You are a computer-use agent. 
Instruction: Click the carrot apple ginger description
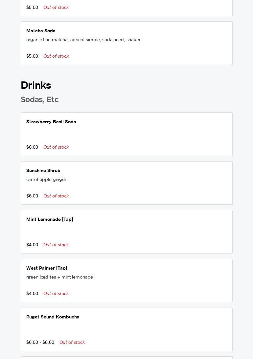[46, 179]
